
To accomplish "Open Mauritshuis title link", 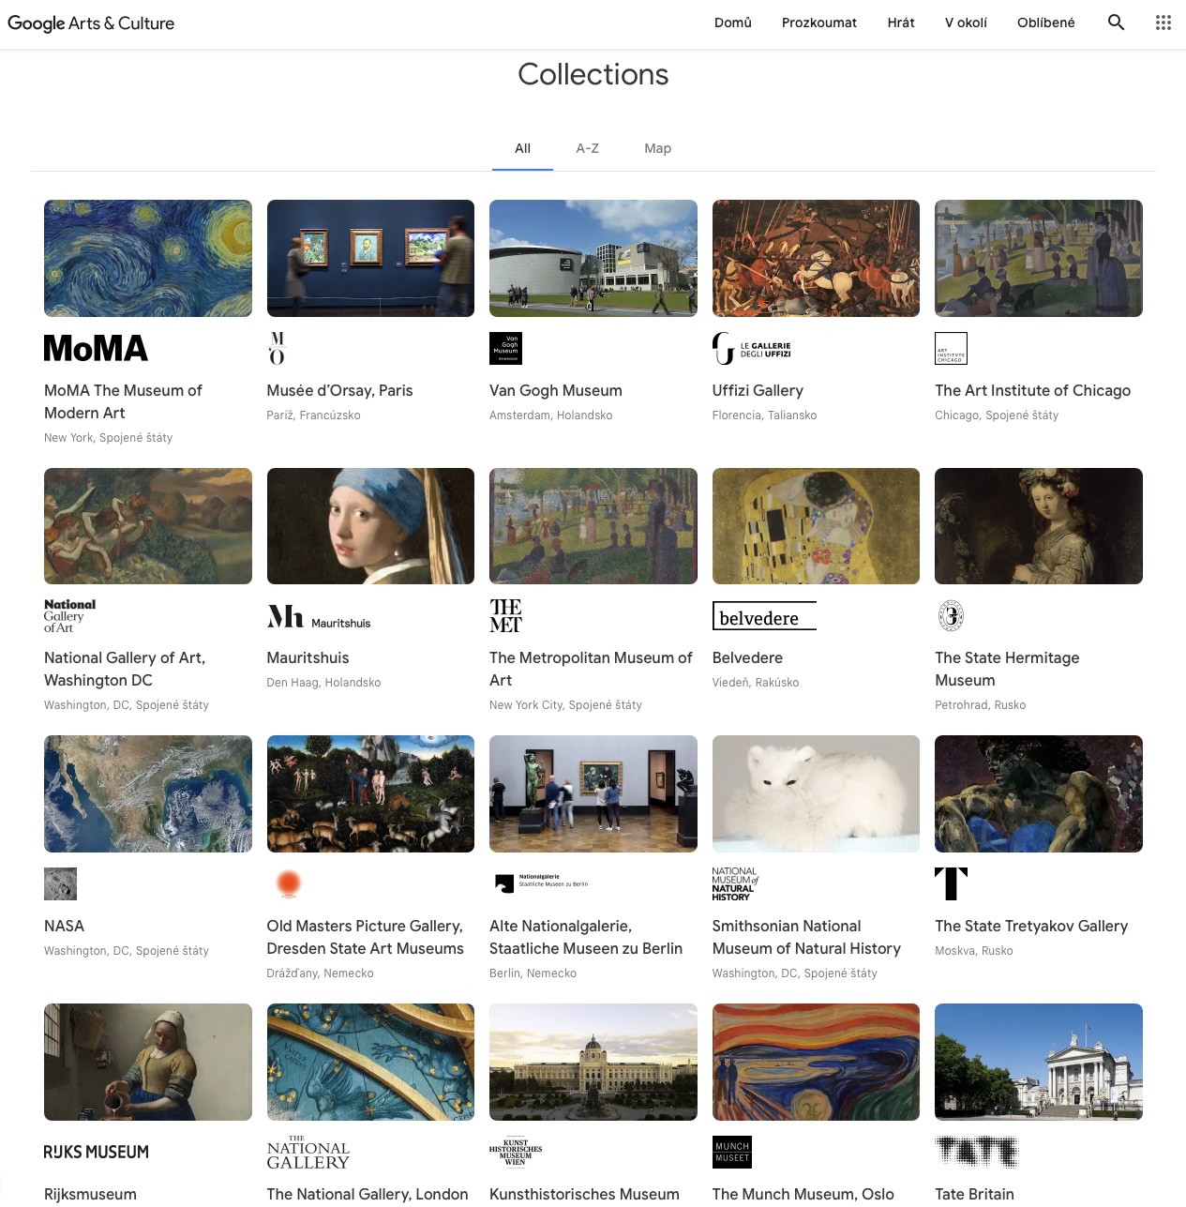I will click(308, 657).
